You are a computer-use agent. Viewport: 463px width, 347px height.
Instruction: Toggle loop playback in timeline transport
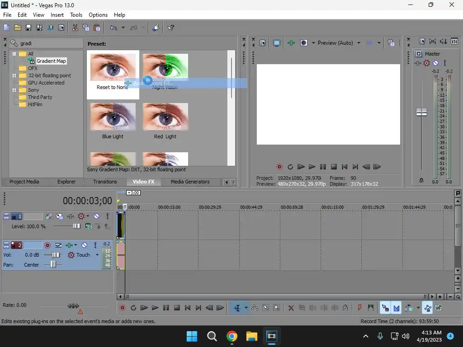[133, 308]
